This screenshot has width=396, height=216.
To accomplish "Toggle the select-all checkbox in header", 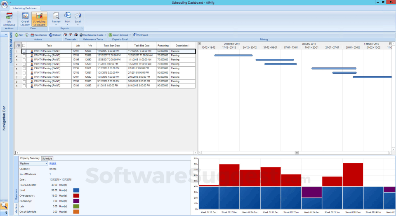I will [24, 46].
